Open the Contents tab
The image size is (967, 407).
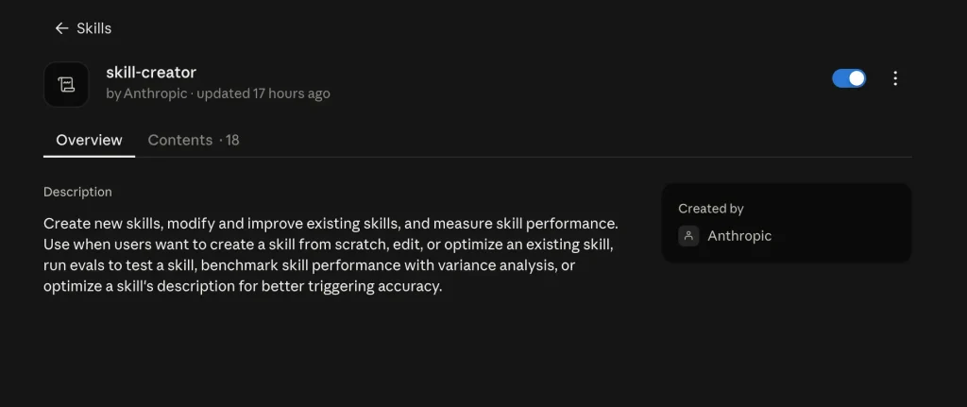coord(180,140)
